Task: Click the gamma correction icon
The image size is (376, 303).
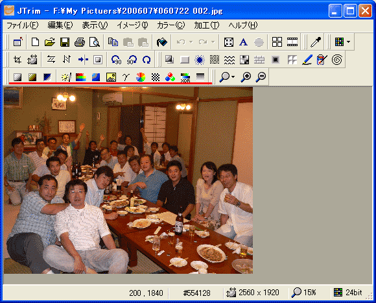Action: (x=126, y=77)
